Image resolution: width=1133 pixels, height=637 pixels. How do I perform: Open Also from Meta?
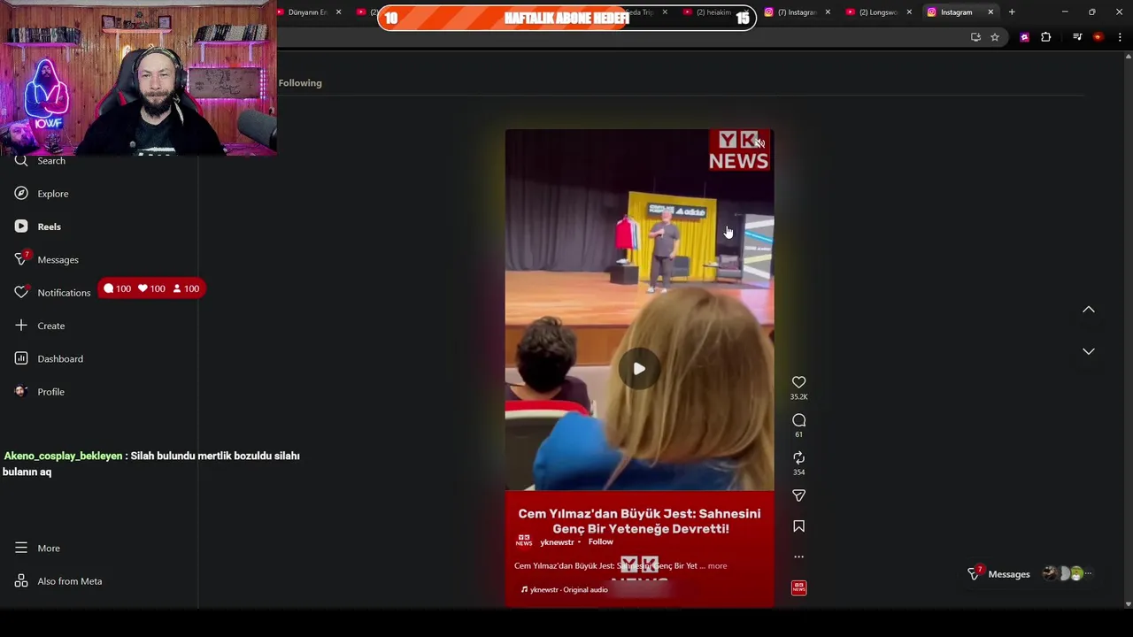(58, 581)
